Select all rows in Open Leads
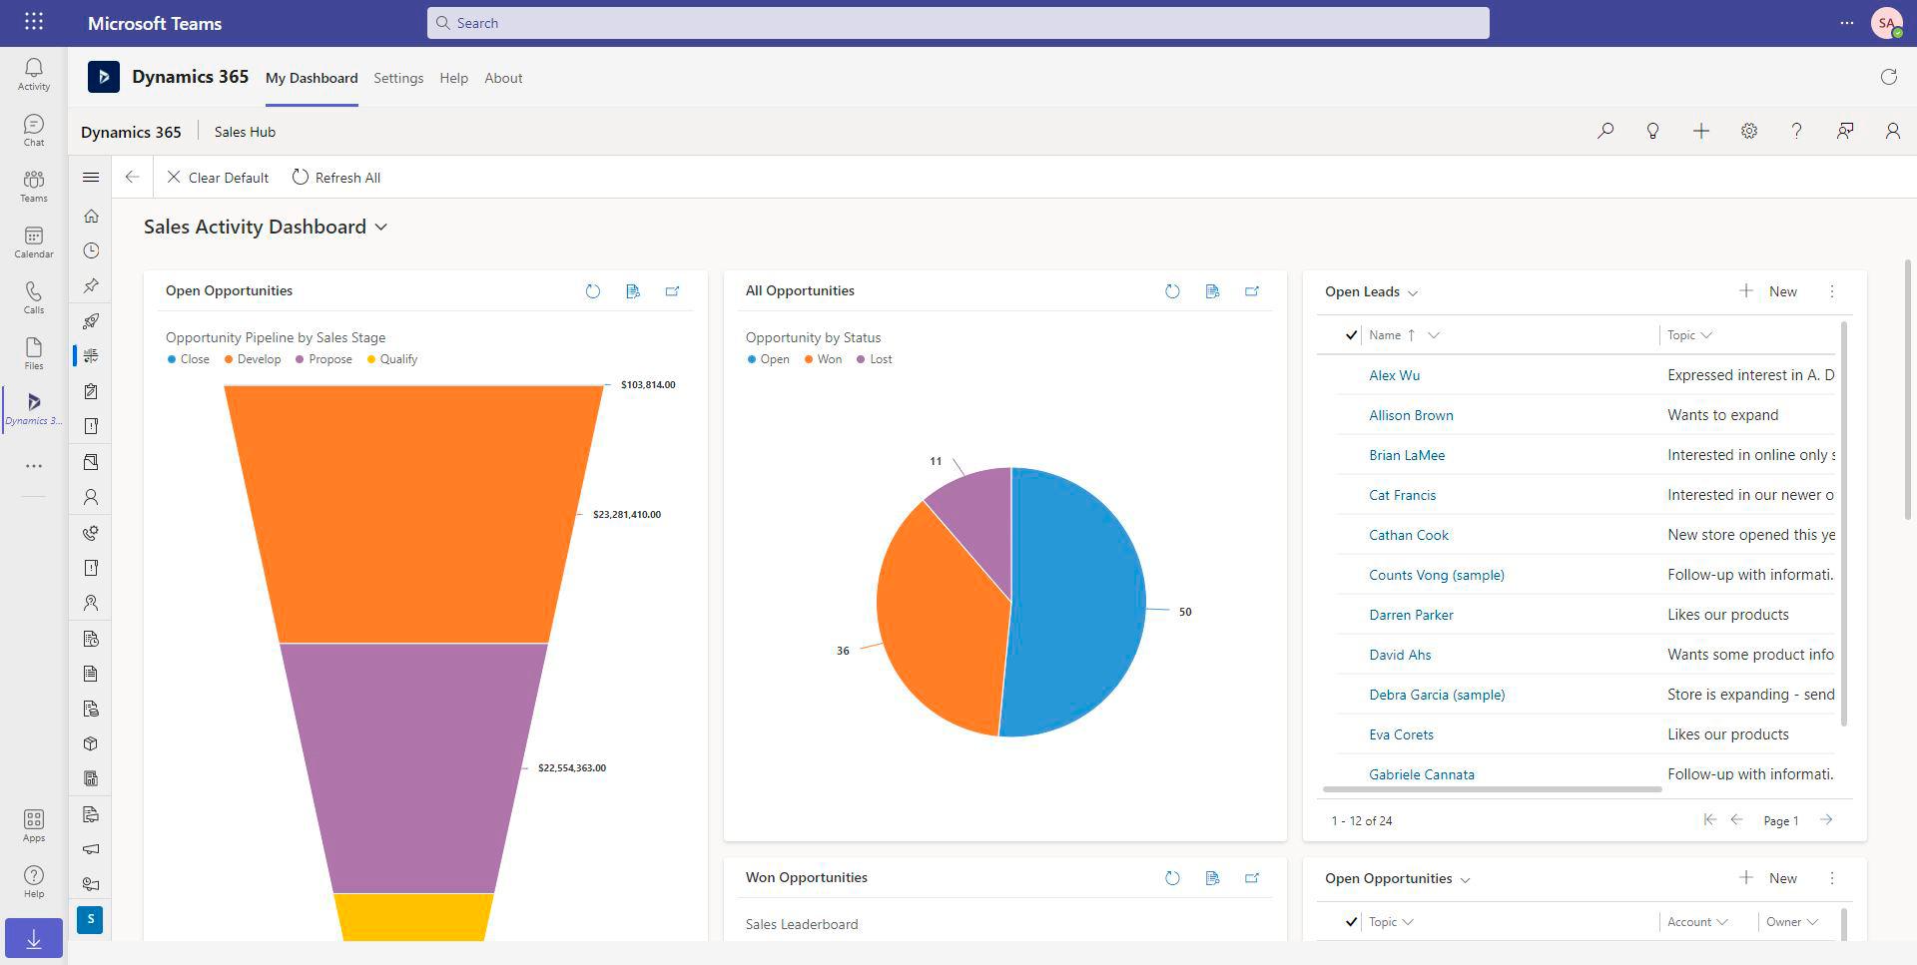1917x965 pixels. pyautogui.click(x=1351, y=335)
